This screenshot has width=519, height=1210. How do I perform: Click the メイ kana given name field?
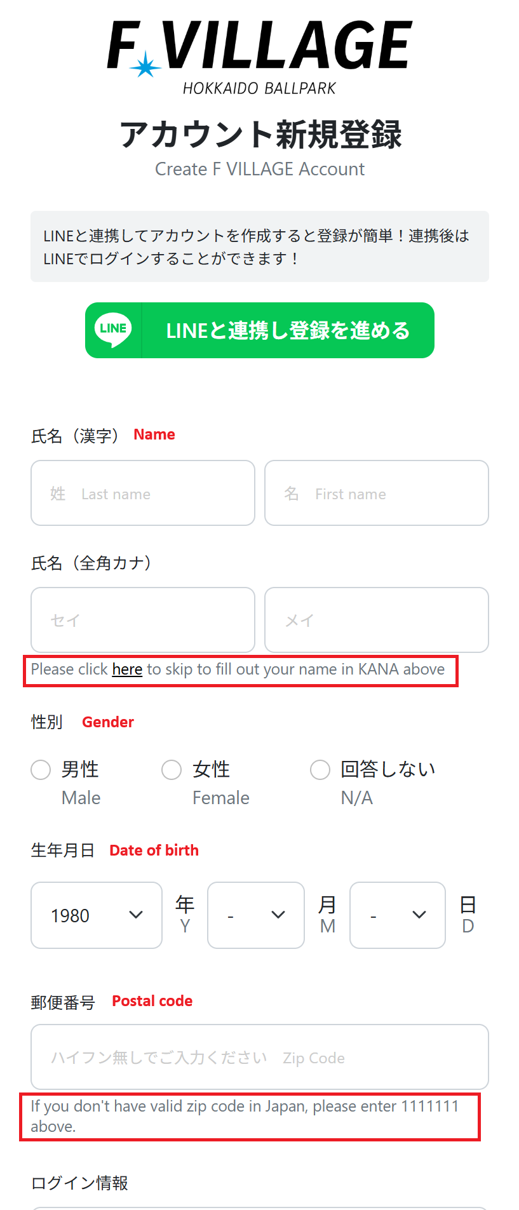pos(377,620)
